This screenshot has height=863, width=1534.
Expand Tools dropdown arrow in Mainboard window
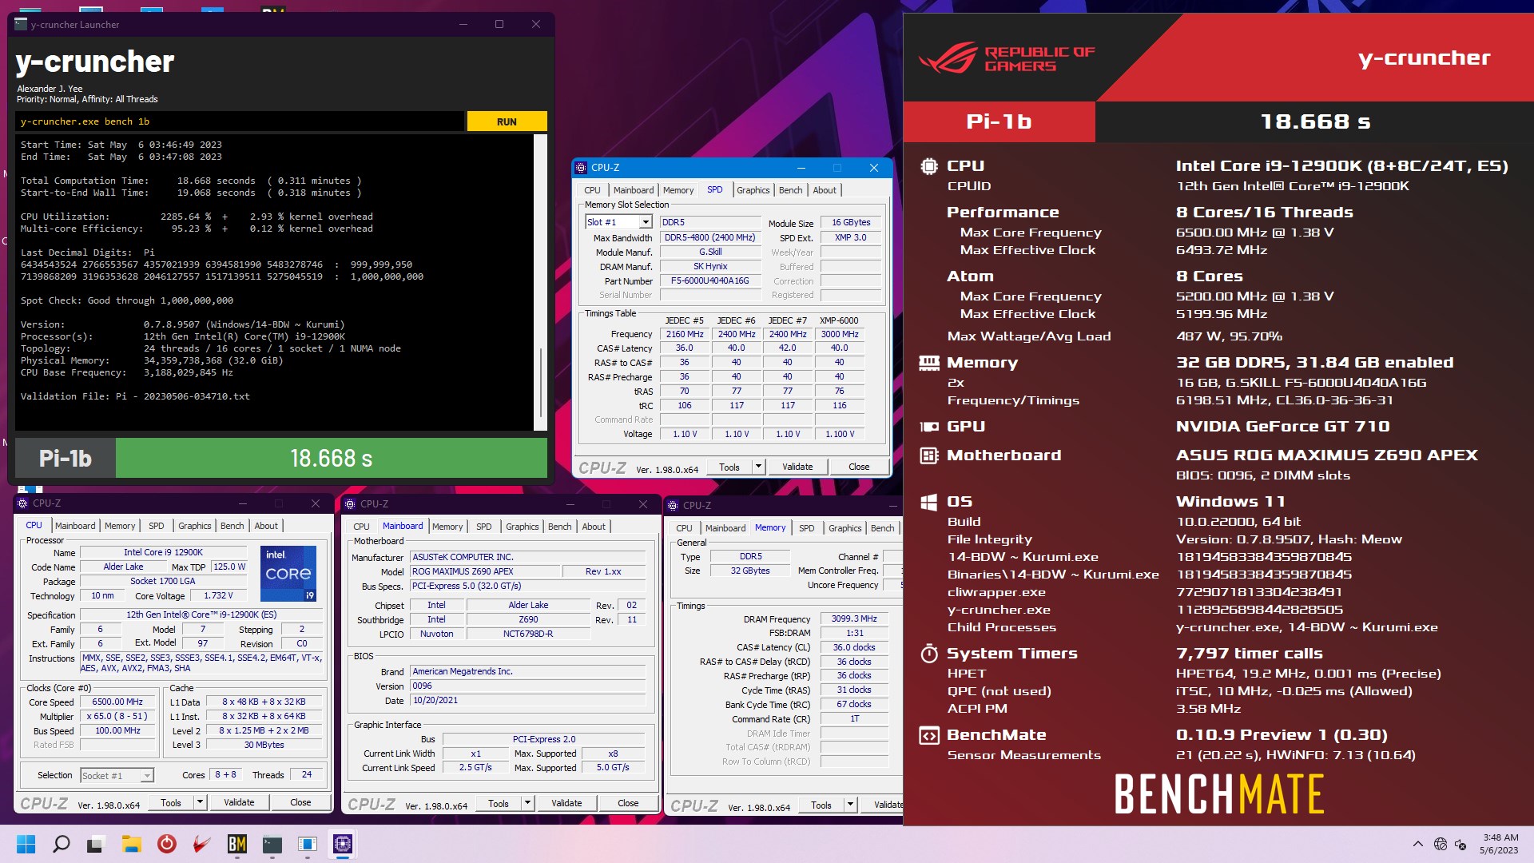click(x=527, y=803)
